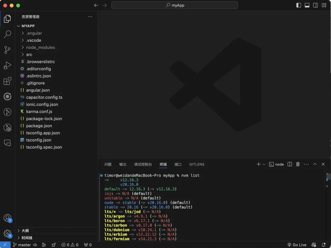Switch to the 输出 panel tab
The image size is (331, 248).
123,164
